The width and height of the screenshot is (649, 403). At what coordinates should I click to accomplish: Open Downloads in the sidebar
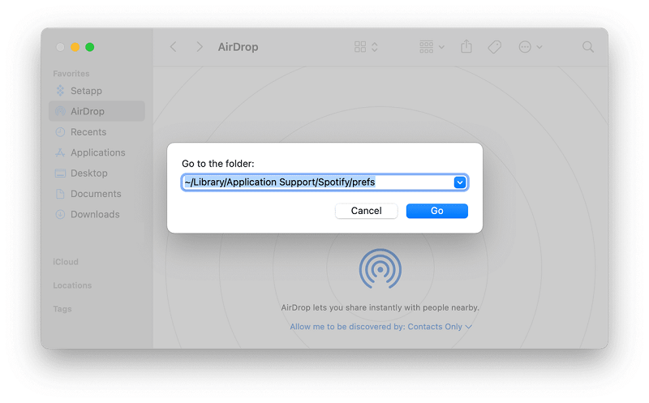(x=97, y=214)
